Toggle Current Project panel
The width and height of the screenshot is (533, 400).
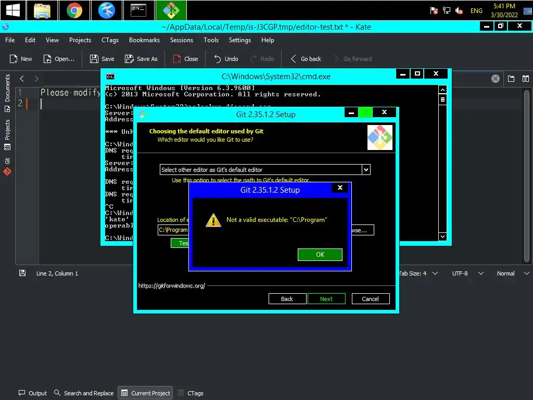(146, 393)
